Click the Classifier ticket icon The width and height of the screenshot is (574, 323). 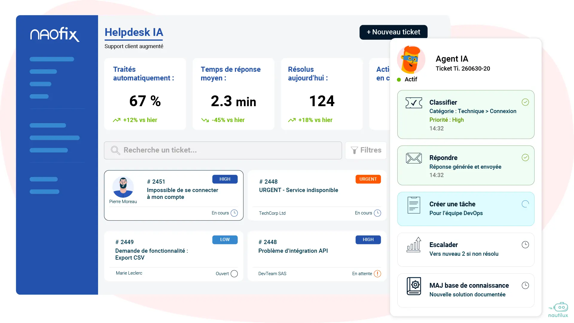point(414,103)
